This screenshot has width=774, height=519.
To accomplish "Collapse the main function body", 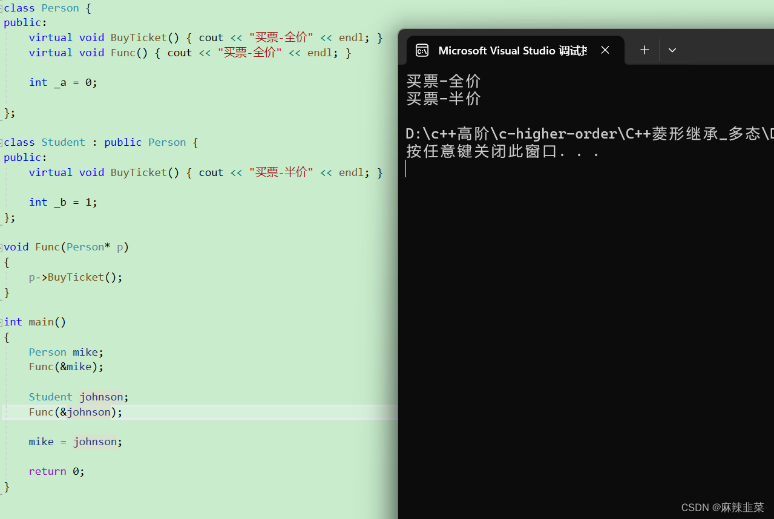I will [2, 322].
